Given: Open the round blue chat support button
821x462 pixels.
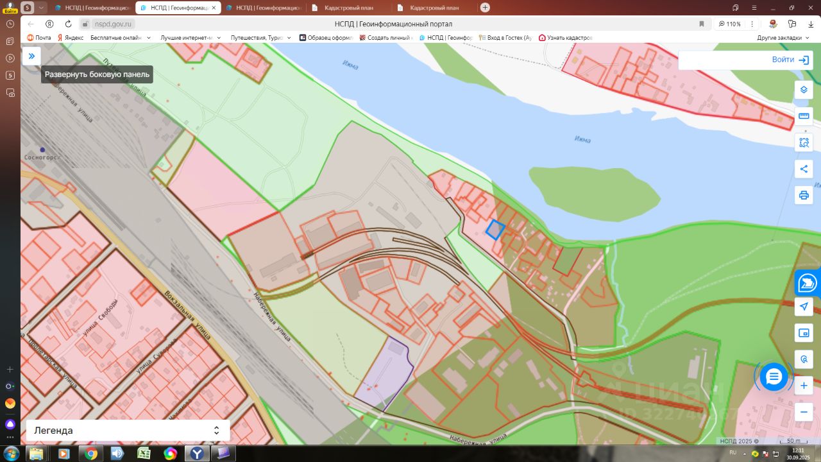Looking at the screenshot, I should pyautogui.click(x=774, y=377).
